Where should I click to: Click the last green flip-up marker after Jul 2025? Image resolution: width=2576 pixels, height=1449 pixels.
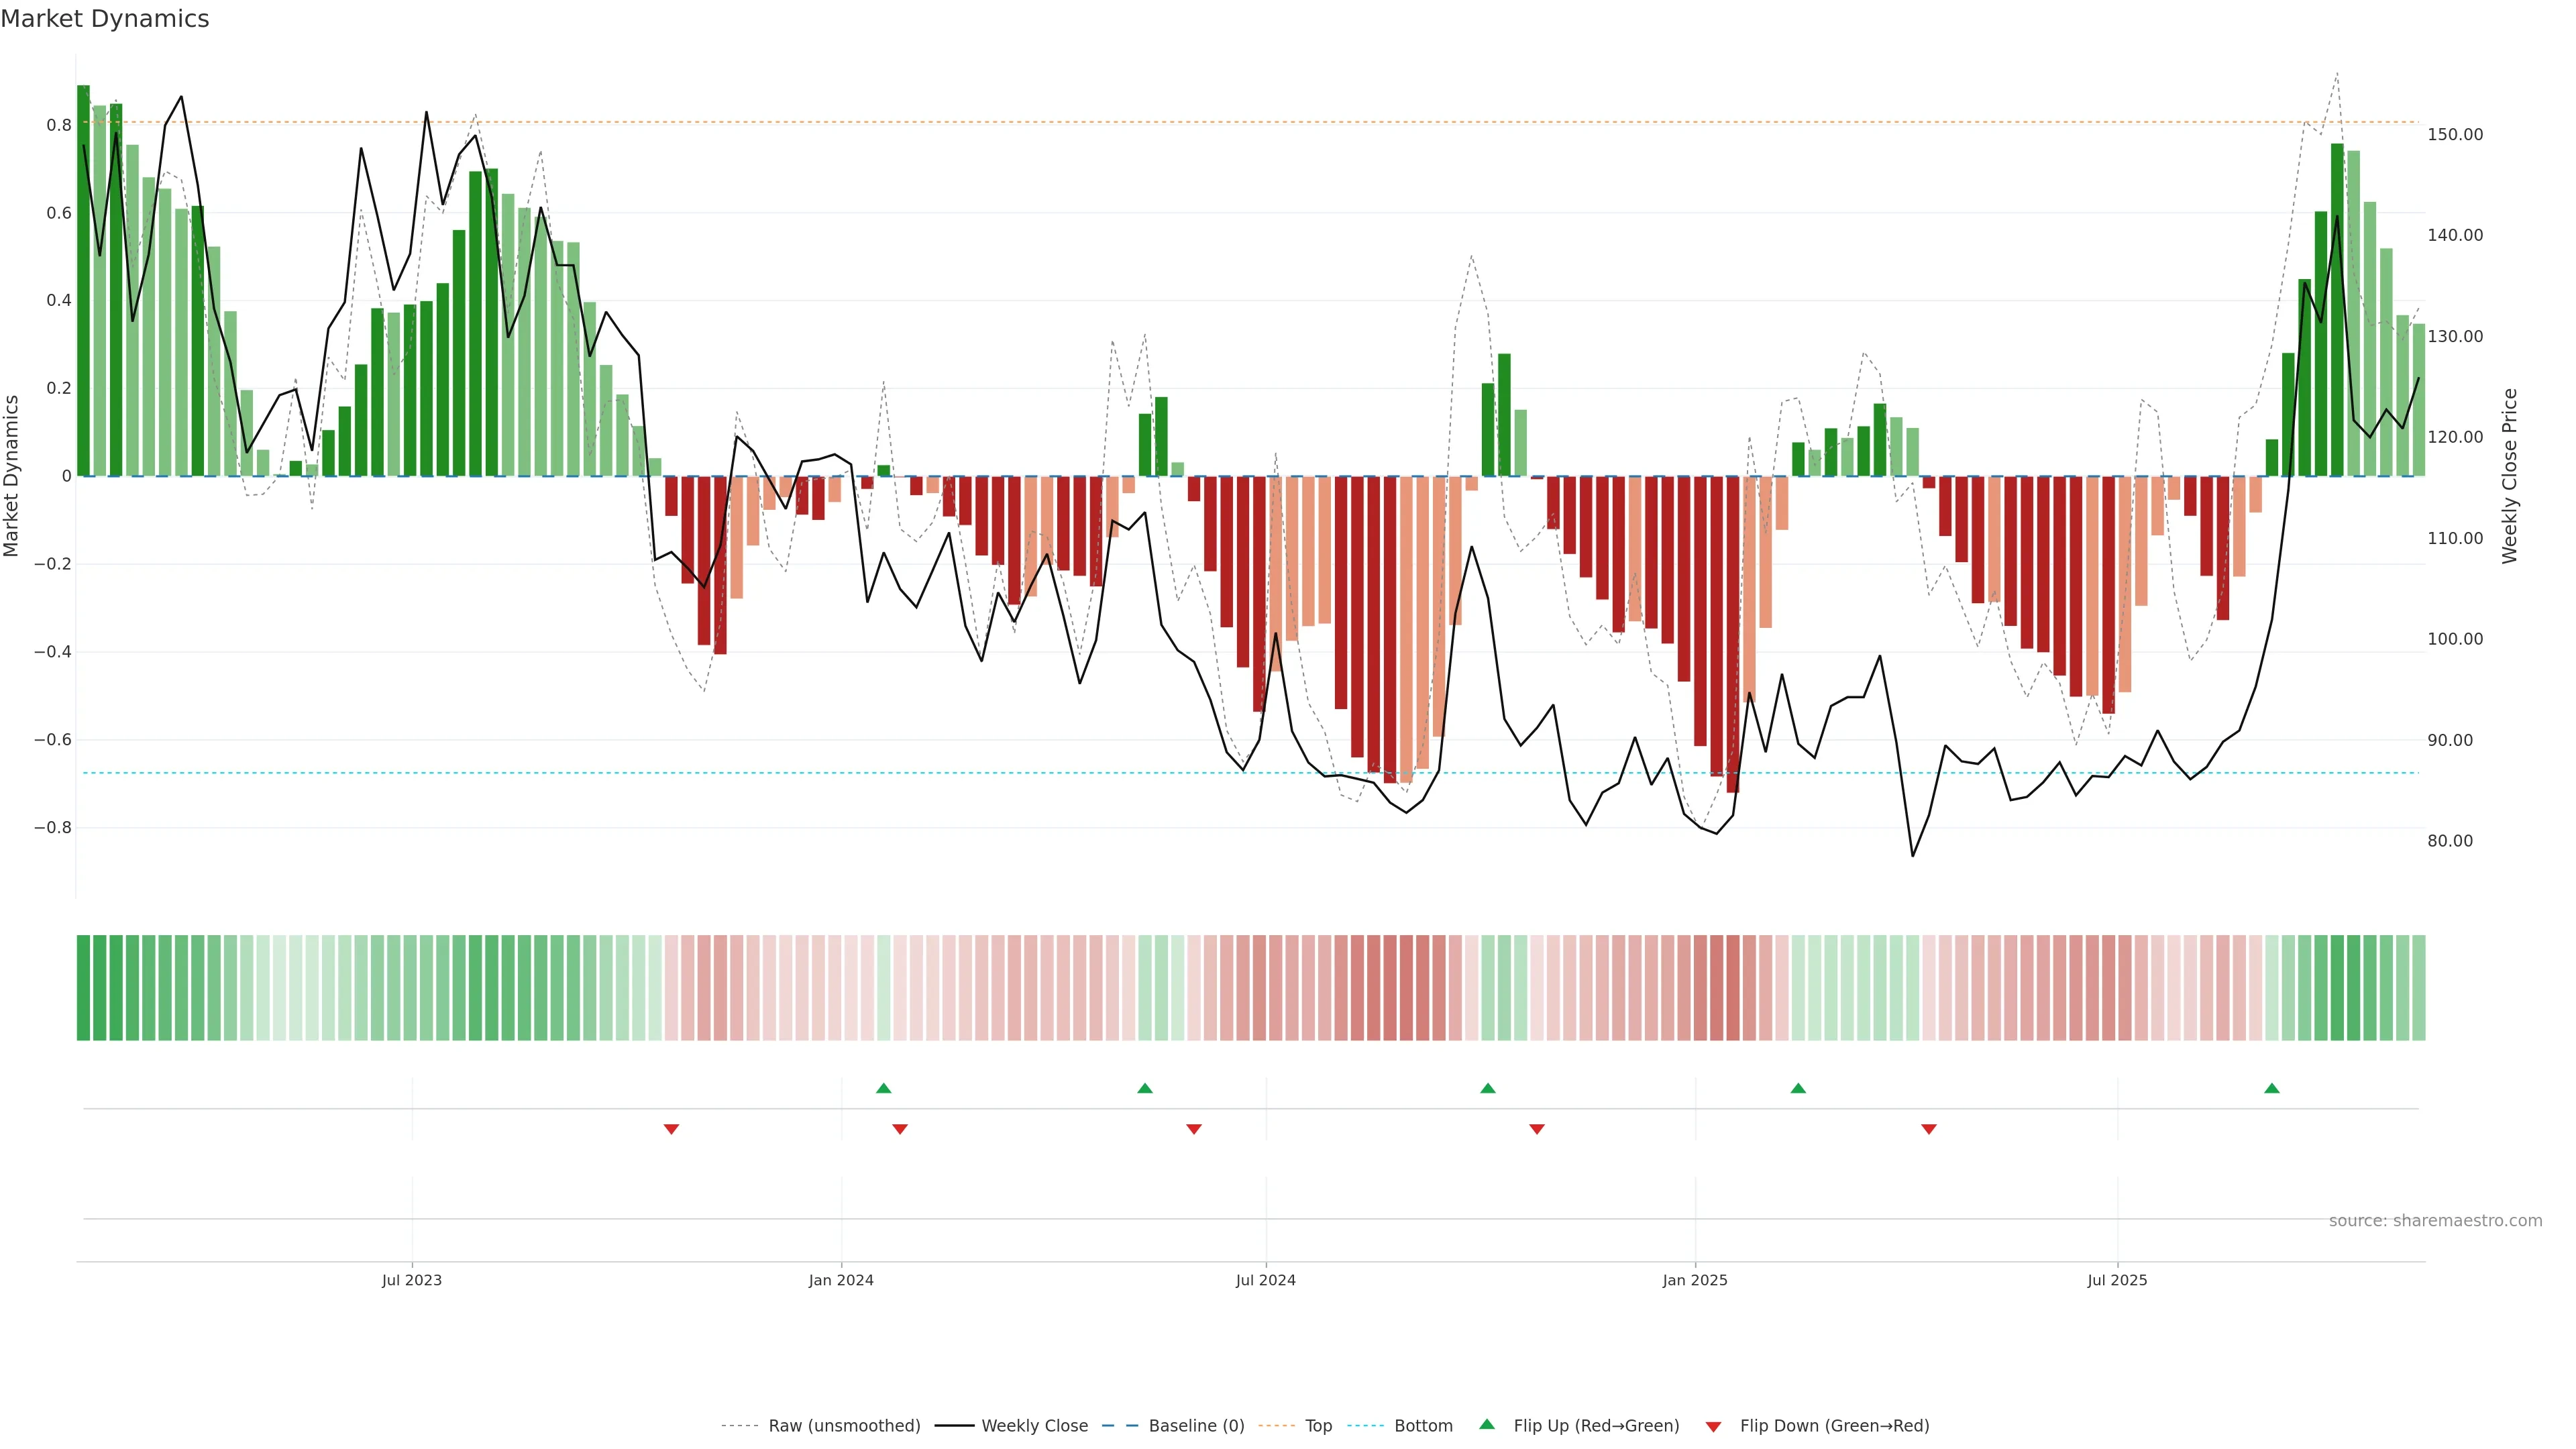tap(2272, 1088)
